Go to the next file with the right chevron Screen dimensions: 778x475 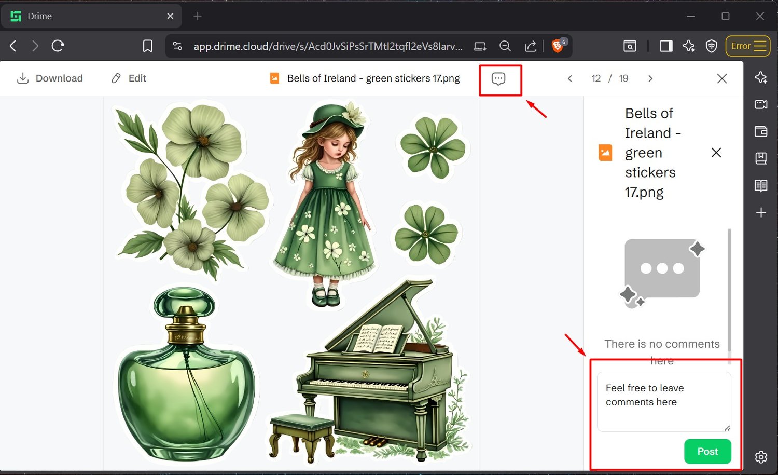click(x=650, y=78)
